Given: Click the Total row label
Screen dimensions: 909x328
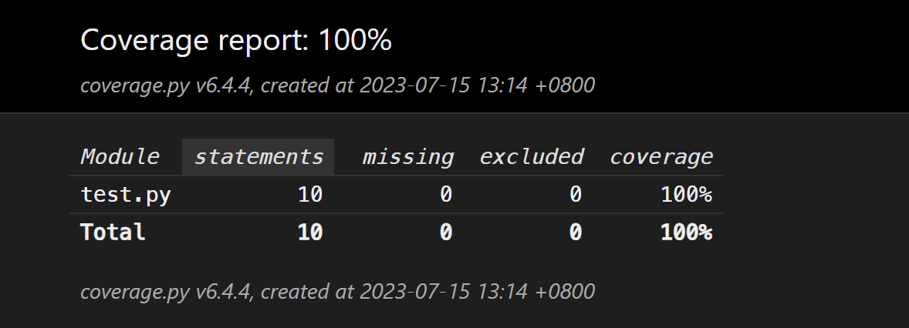Looking at the screenshot, I should [113, 232].
